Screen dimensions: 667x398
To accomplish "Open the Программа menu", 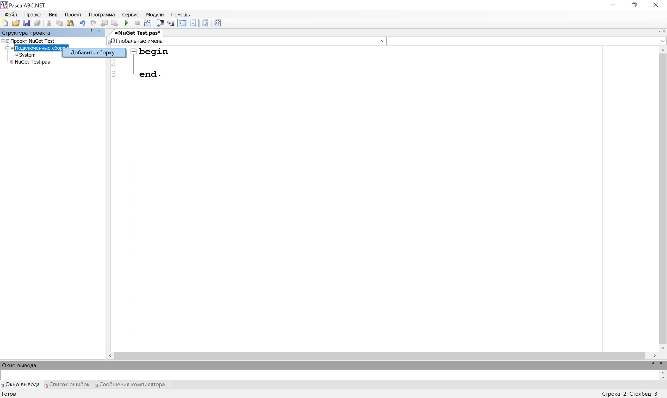I will (101, 15).
